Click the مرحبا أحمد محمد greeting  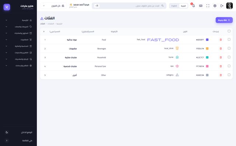[x=81, y=5]
